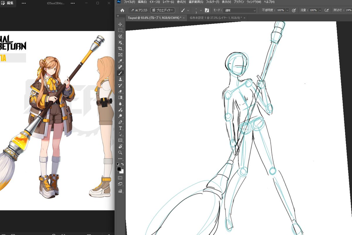Open the 不透明度 opacity slider dropdown
Screen dimensions: 352x235
tap(287, 10)
